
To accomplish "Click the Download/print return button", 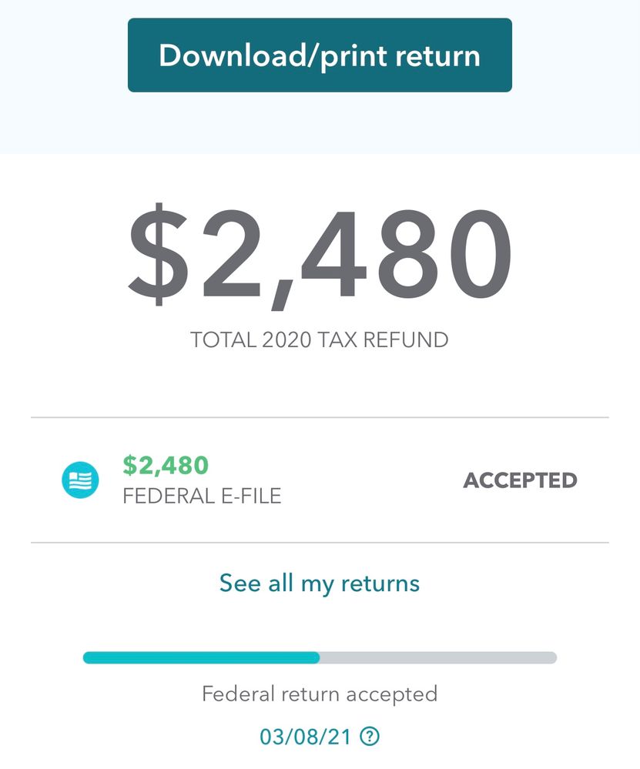I will pos(320,55).
